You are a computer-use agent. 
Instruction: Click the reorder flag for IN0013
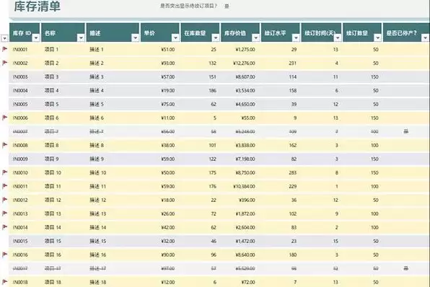4,213
